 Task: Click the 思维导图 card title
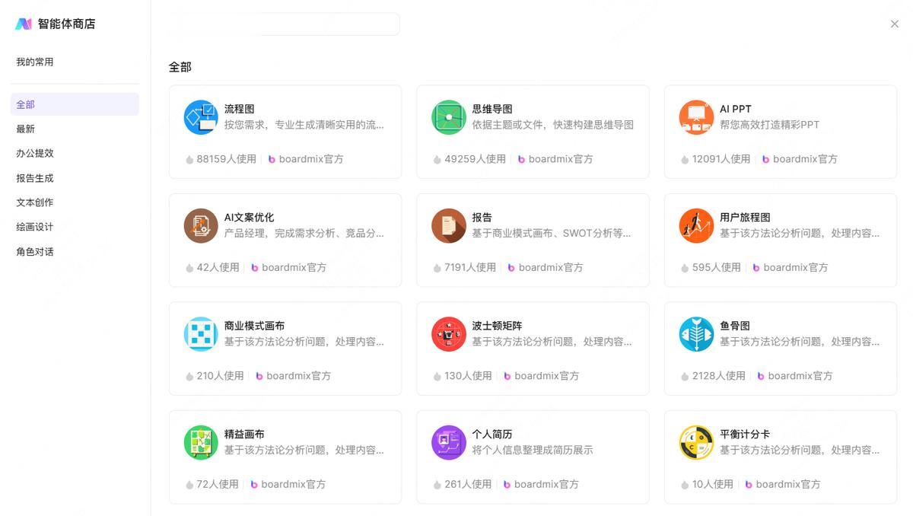pos(492,109)
